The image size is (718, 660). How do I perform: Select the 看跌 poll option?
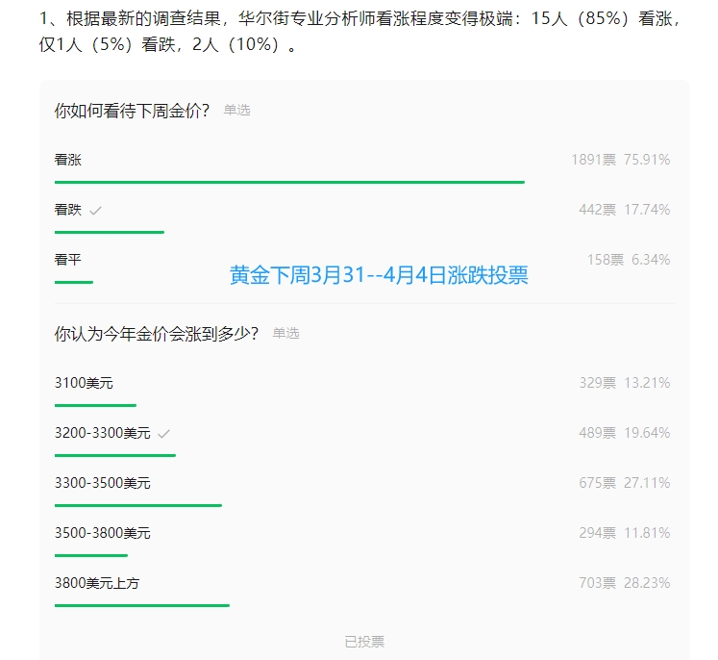pyautogui.click(x=68, y=210)
